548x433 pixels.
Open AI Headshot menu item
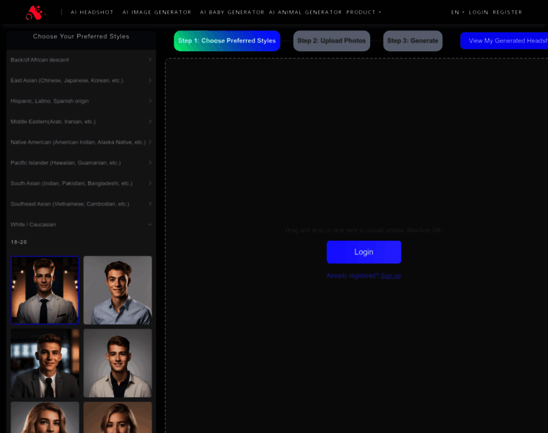point(92,12)
